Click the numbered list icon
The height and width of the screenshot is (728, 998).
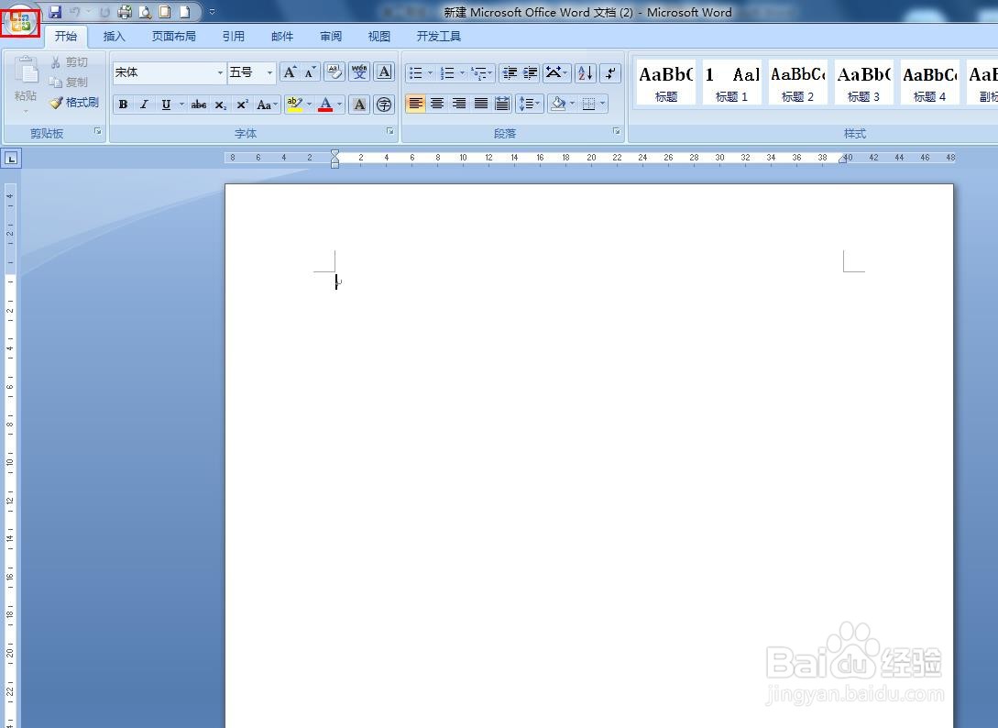tap(447, 73)
